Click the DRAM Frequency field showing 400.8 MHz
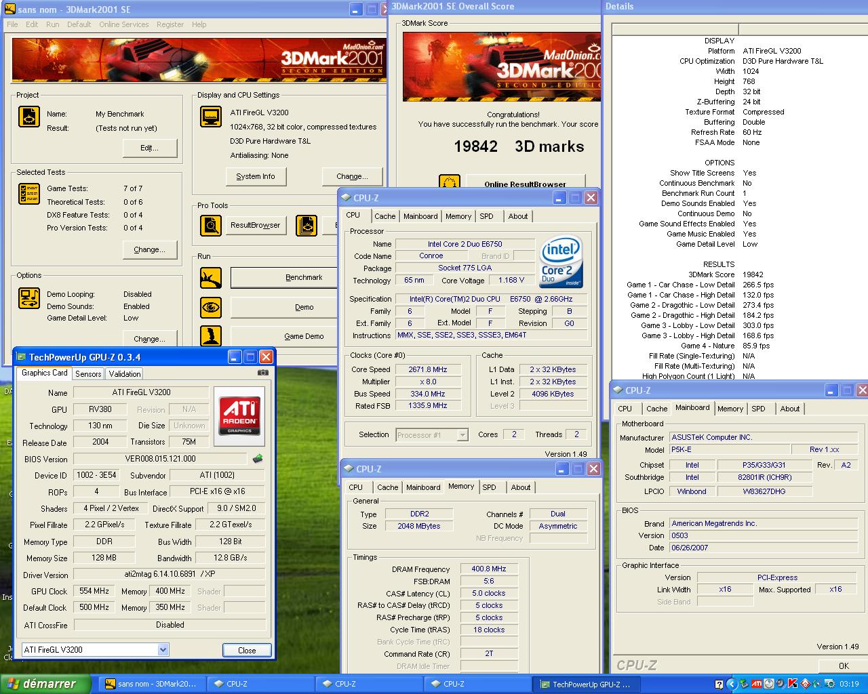Image resolution: width=868 pixels, height=694 pixels. [x=489, y=569]
